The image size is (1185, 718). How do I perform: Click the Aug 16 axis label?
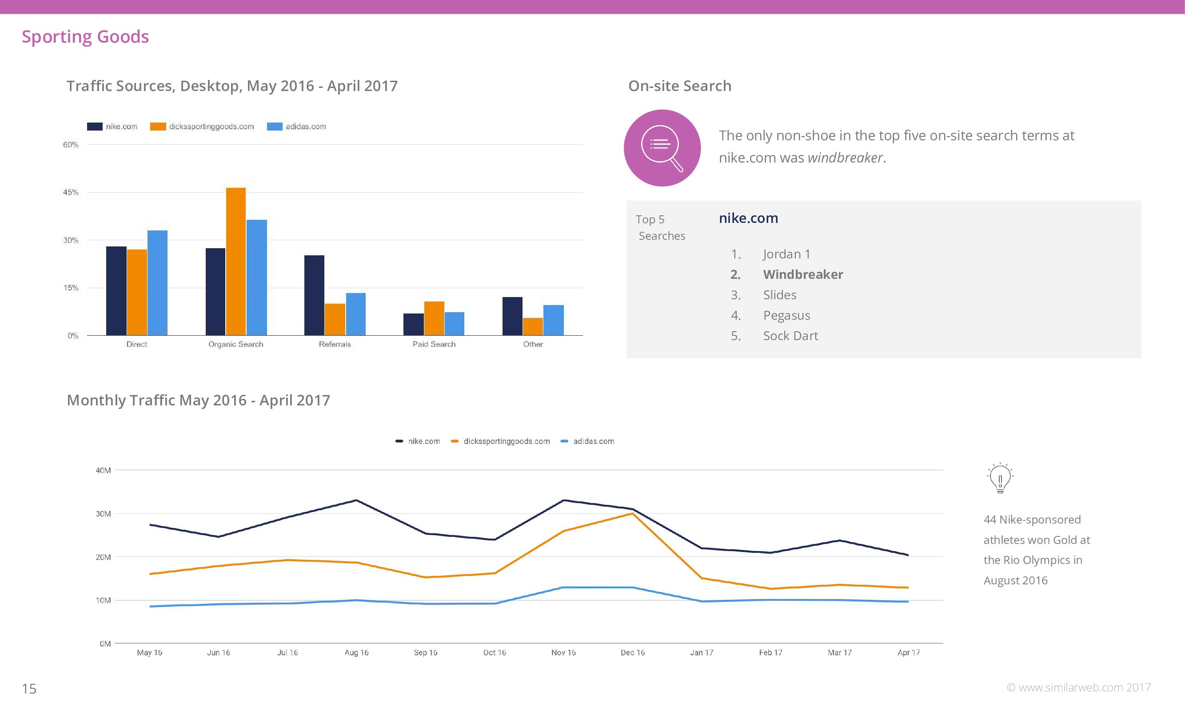[356, 652]
